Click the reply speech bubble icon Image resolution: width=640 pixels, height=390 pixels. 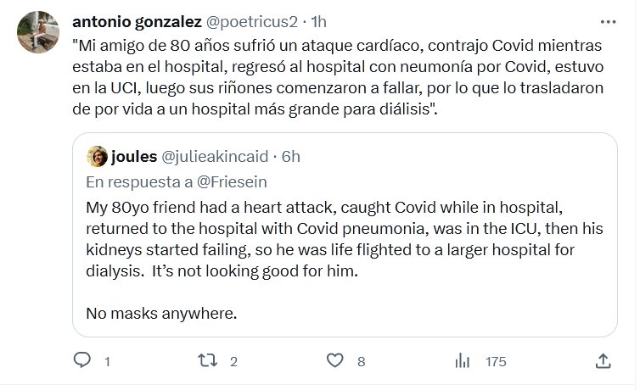82,360
